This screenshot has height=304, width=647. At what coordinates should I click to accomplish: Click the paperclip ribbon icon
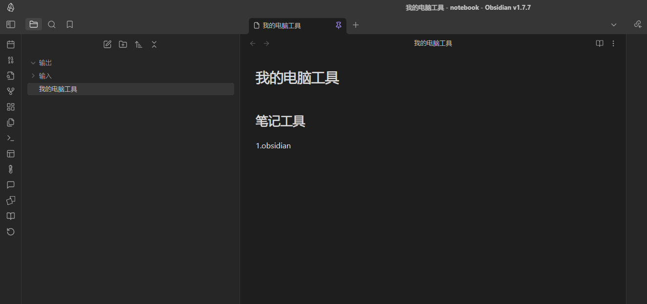pyautogui.click(x=11, y=169)
